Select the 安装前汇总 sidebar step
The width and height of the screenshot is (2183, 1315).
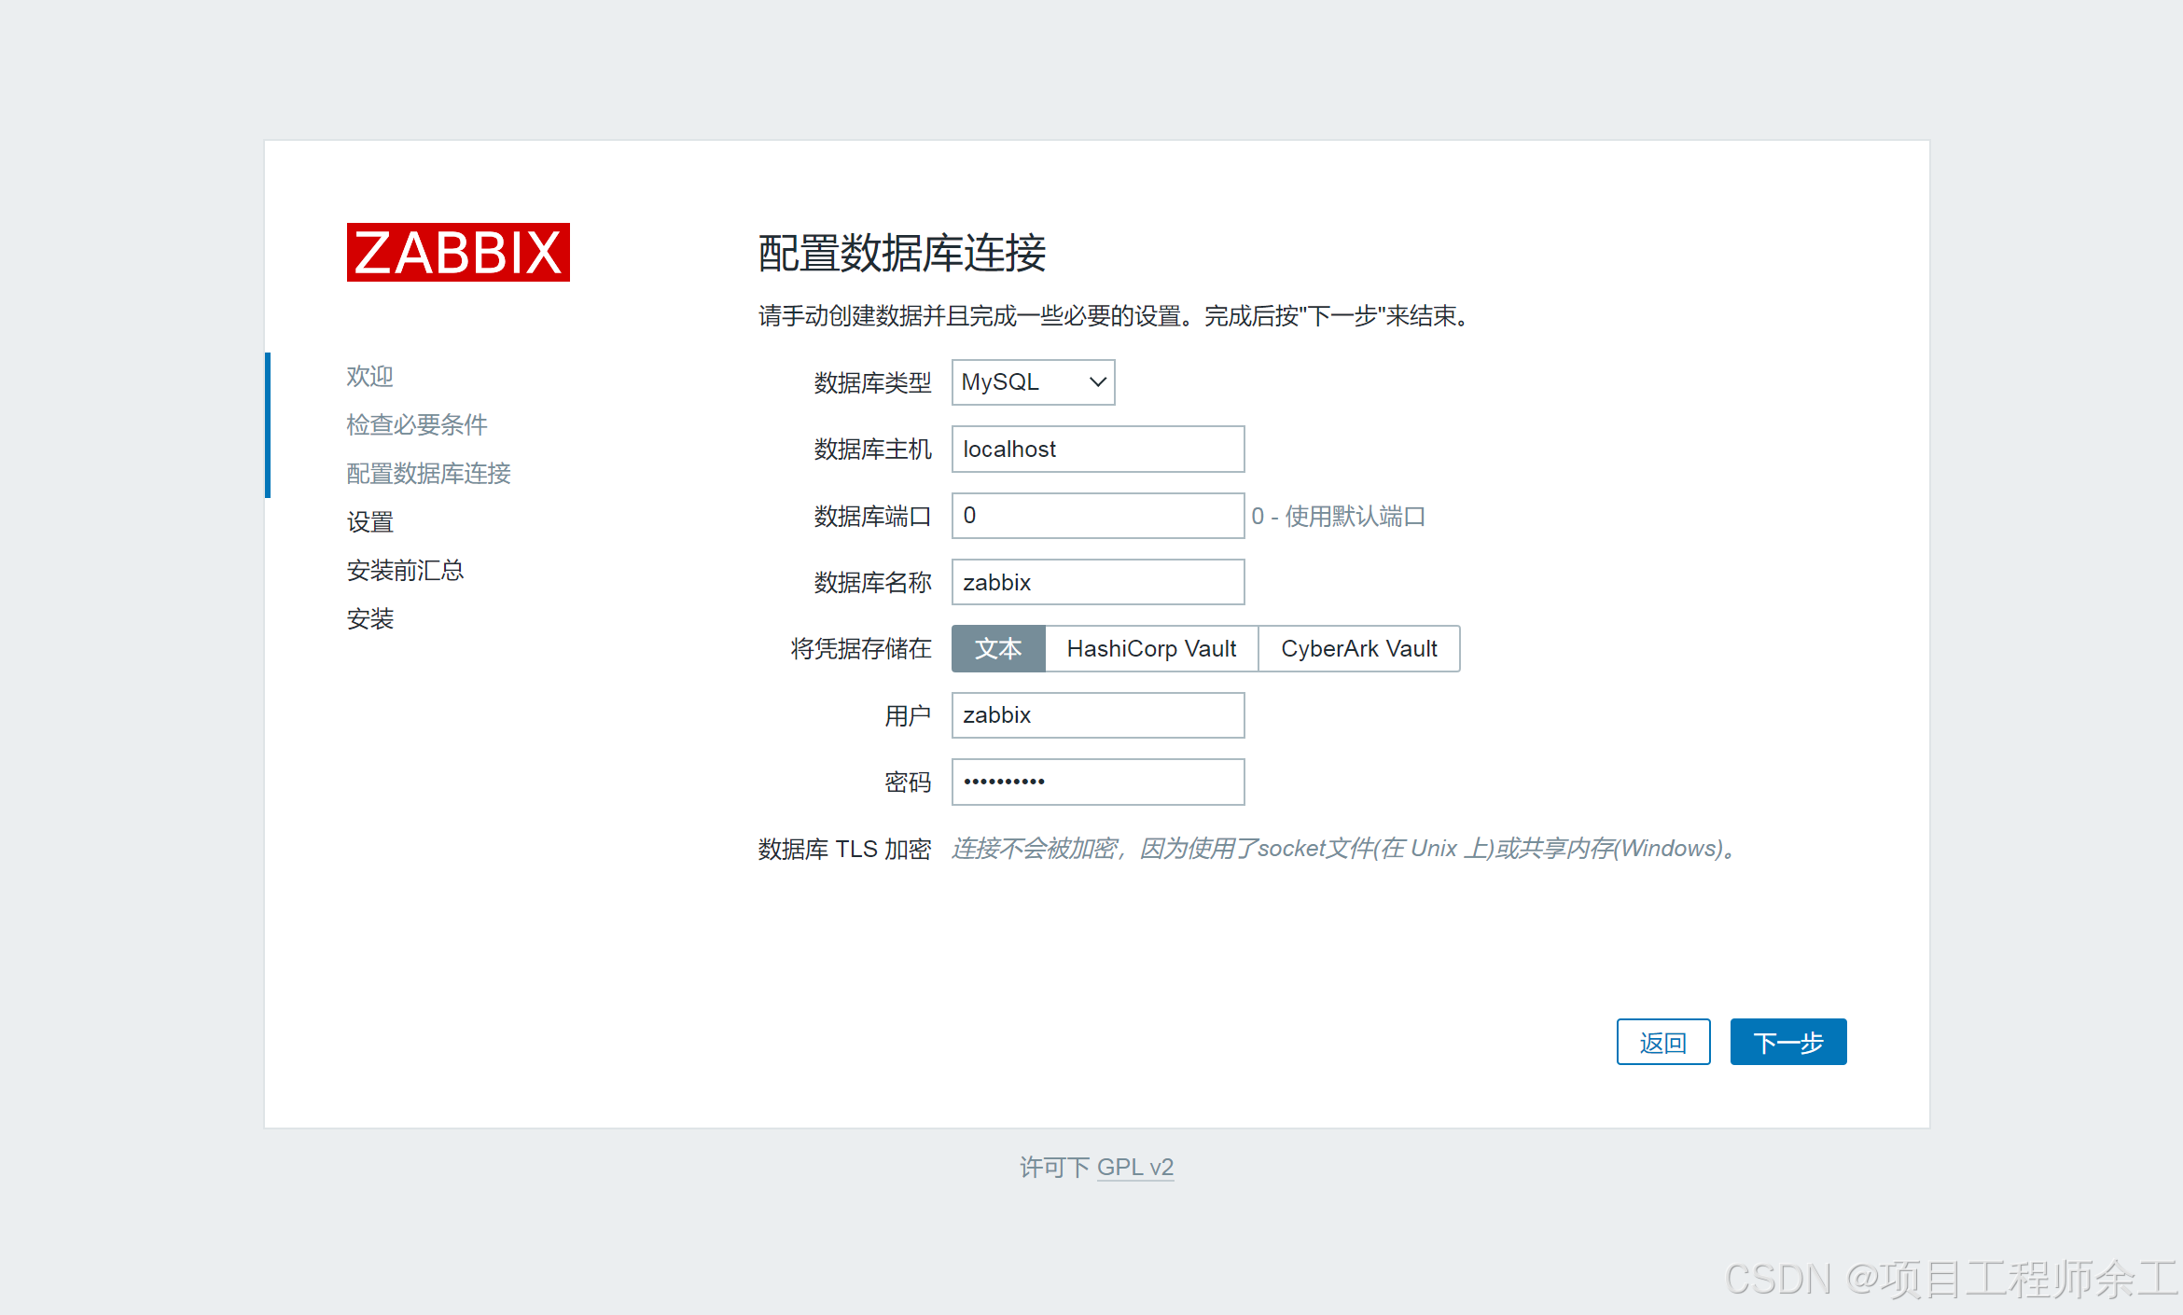[x=405, y=570]
